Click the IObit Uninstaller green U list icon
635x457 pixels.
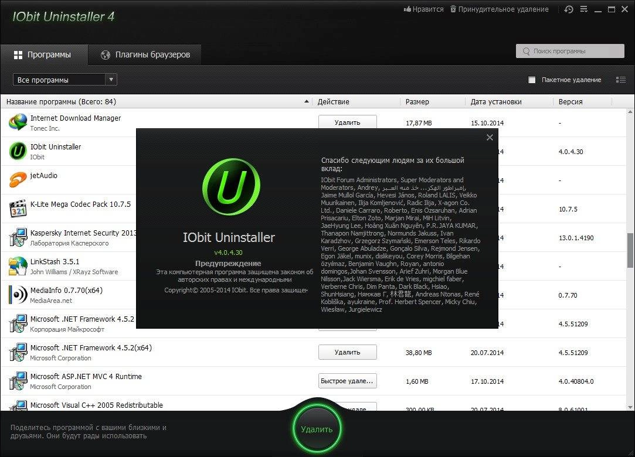(x=18, y=151)
